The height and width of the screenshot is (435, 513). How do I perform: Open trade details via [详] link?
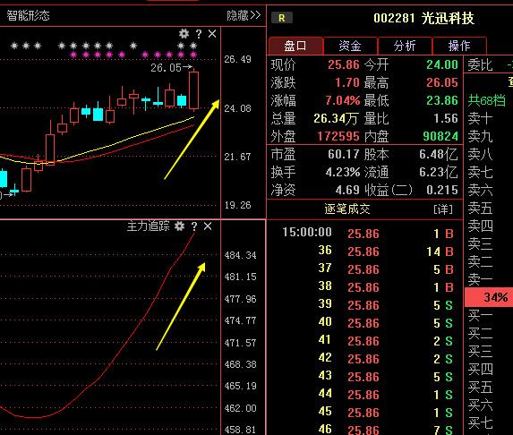443,209
